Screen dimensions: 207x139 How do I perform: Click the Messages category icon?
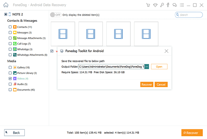(x=15, y=33)
